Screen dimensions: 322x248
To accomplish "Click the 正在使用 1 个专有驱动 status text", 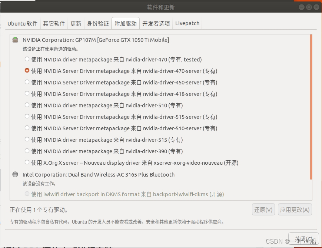I will point(39,210).
